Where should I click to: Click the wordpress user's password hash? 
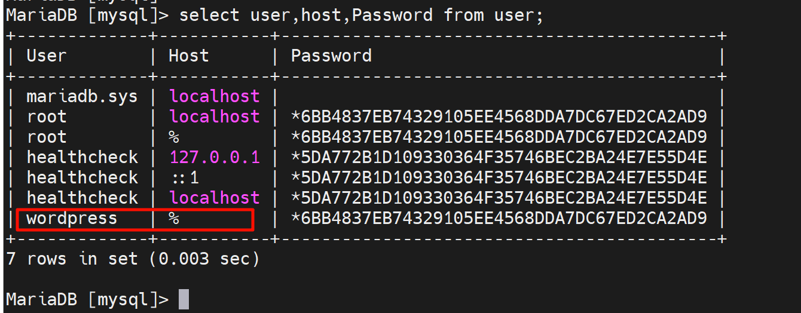click(x=499, y=219)
